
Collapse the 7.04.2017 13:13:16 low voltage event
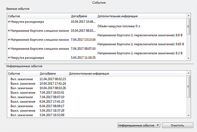pos(9,40)
